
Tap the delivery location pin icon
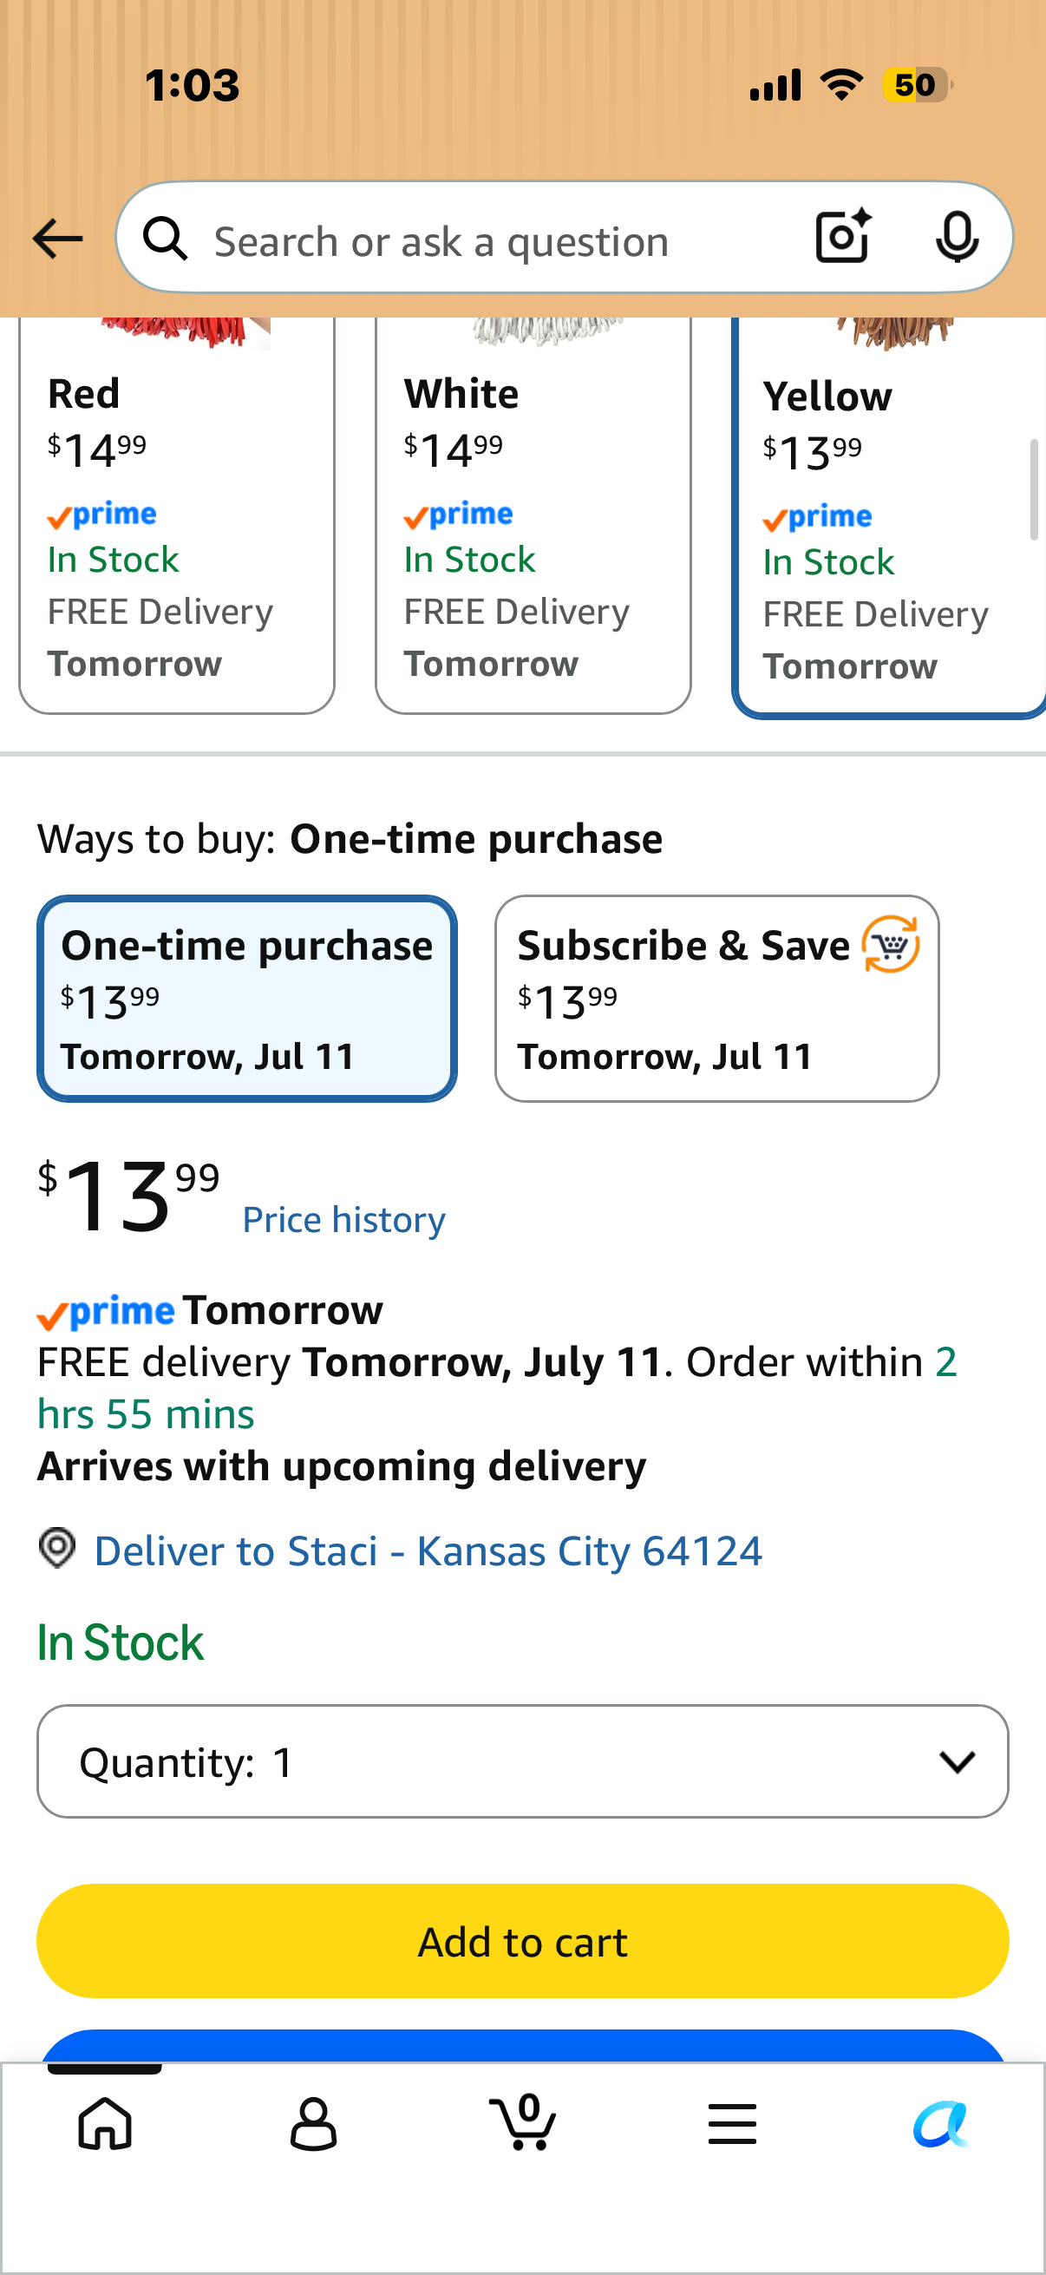click(57, 1549)
